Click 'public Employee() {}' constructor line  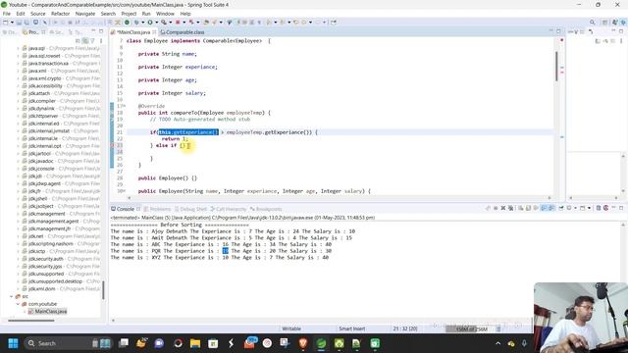click(168, 178)
